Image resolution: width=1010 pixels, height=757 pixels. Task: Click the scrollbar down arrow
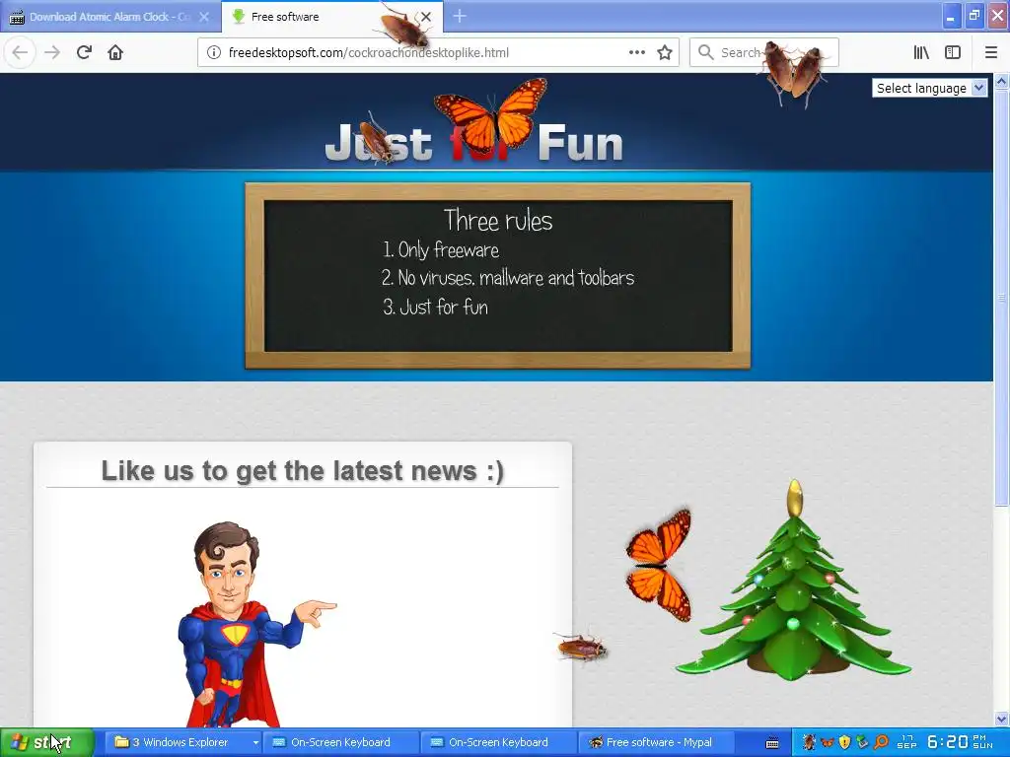1001,719
